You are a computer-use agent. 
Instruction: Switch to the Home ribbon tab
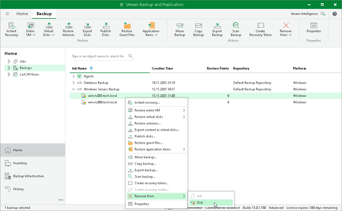pyautogui.click(x=22, y=14)
